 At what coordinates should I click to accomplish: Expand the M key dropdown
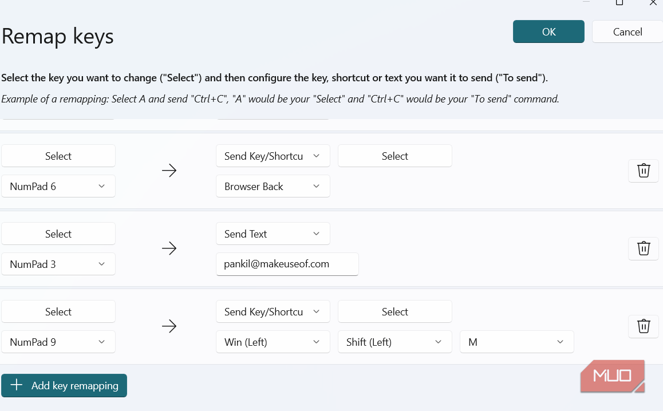point(516,342)
